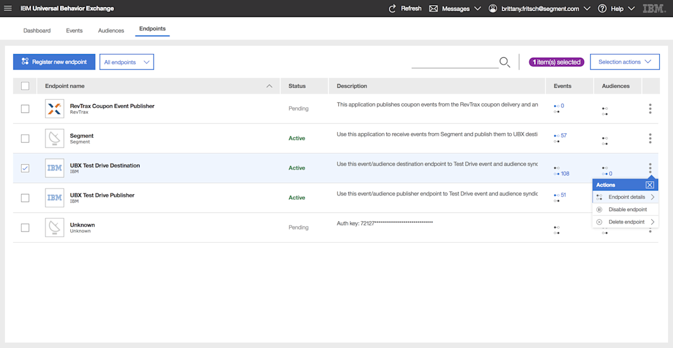Screen dimensions: 673x348
Task: Open row actions for RevTrax Coupon Event Publisher
Action: pyautogui.click(x=650, y=108)
